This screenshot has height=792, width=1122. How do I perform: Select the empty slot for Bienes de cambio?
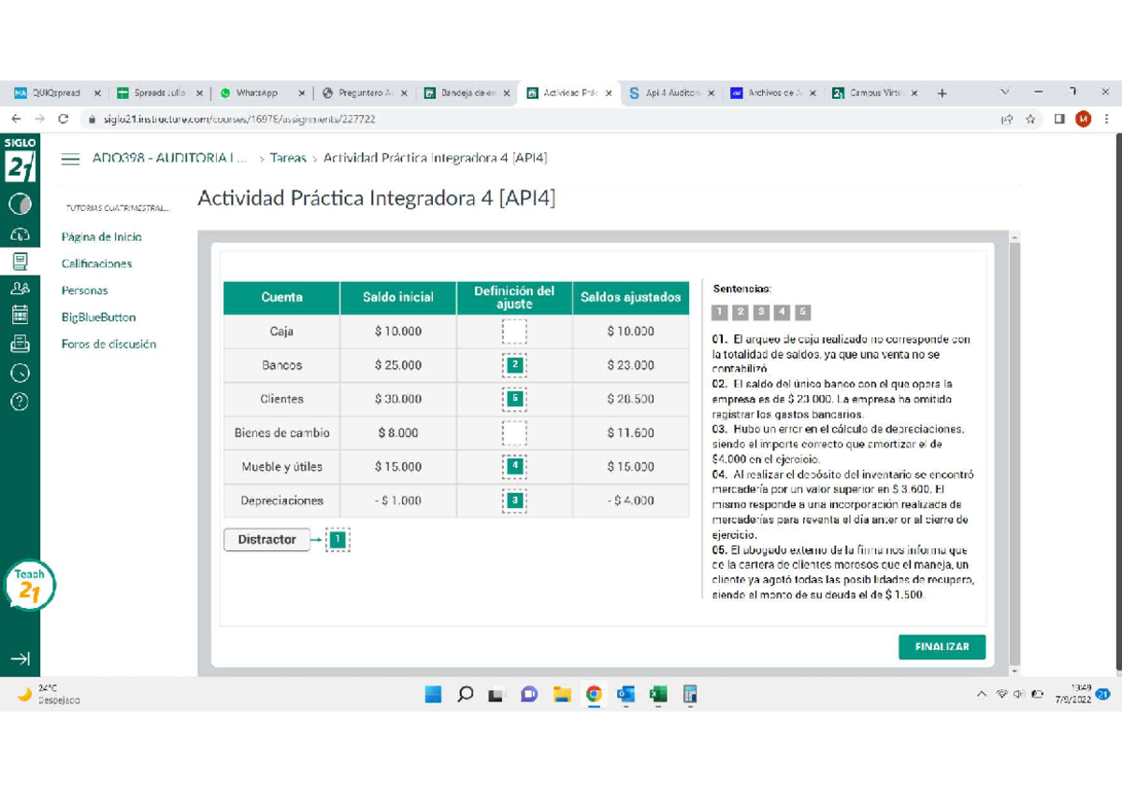pos(514,432)
